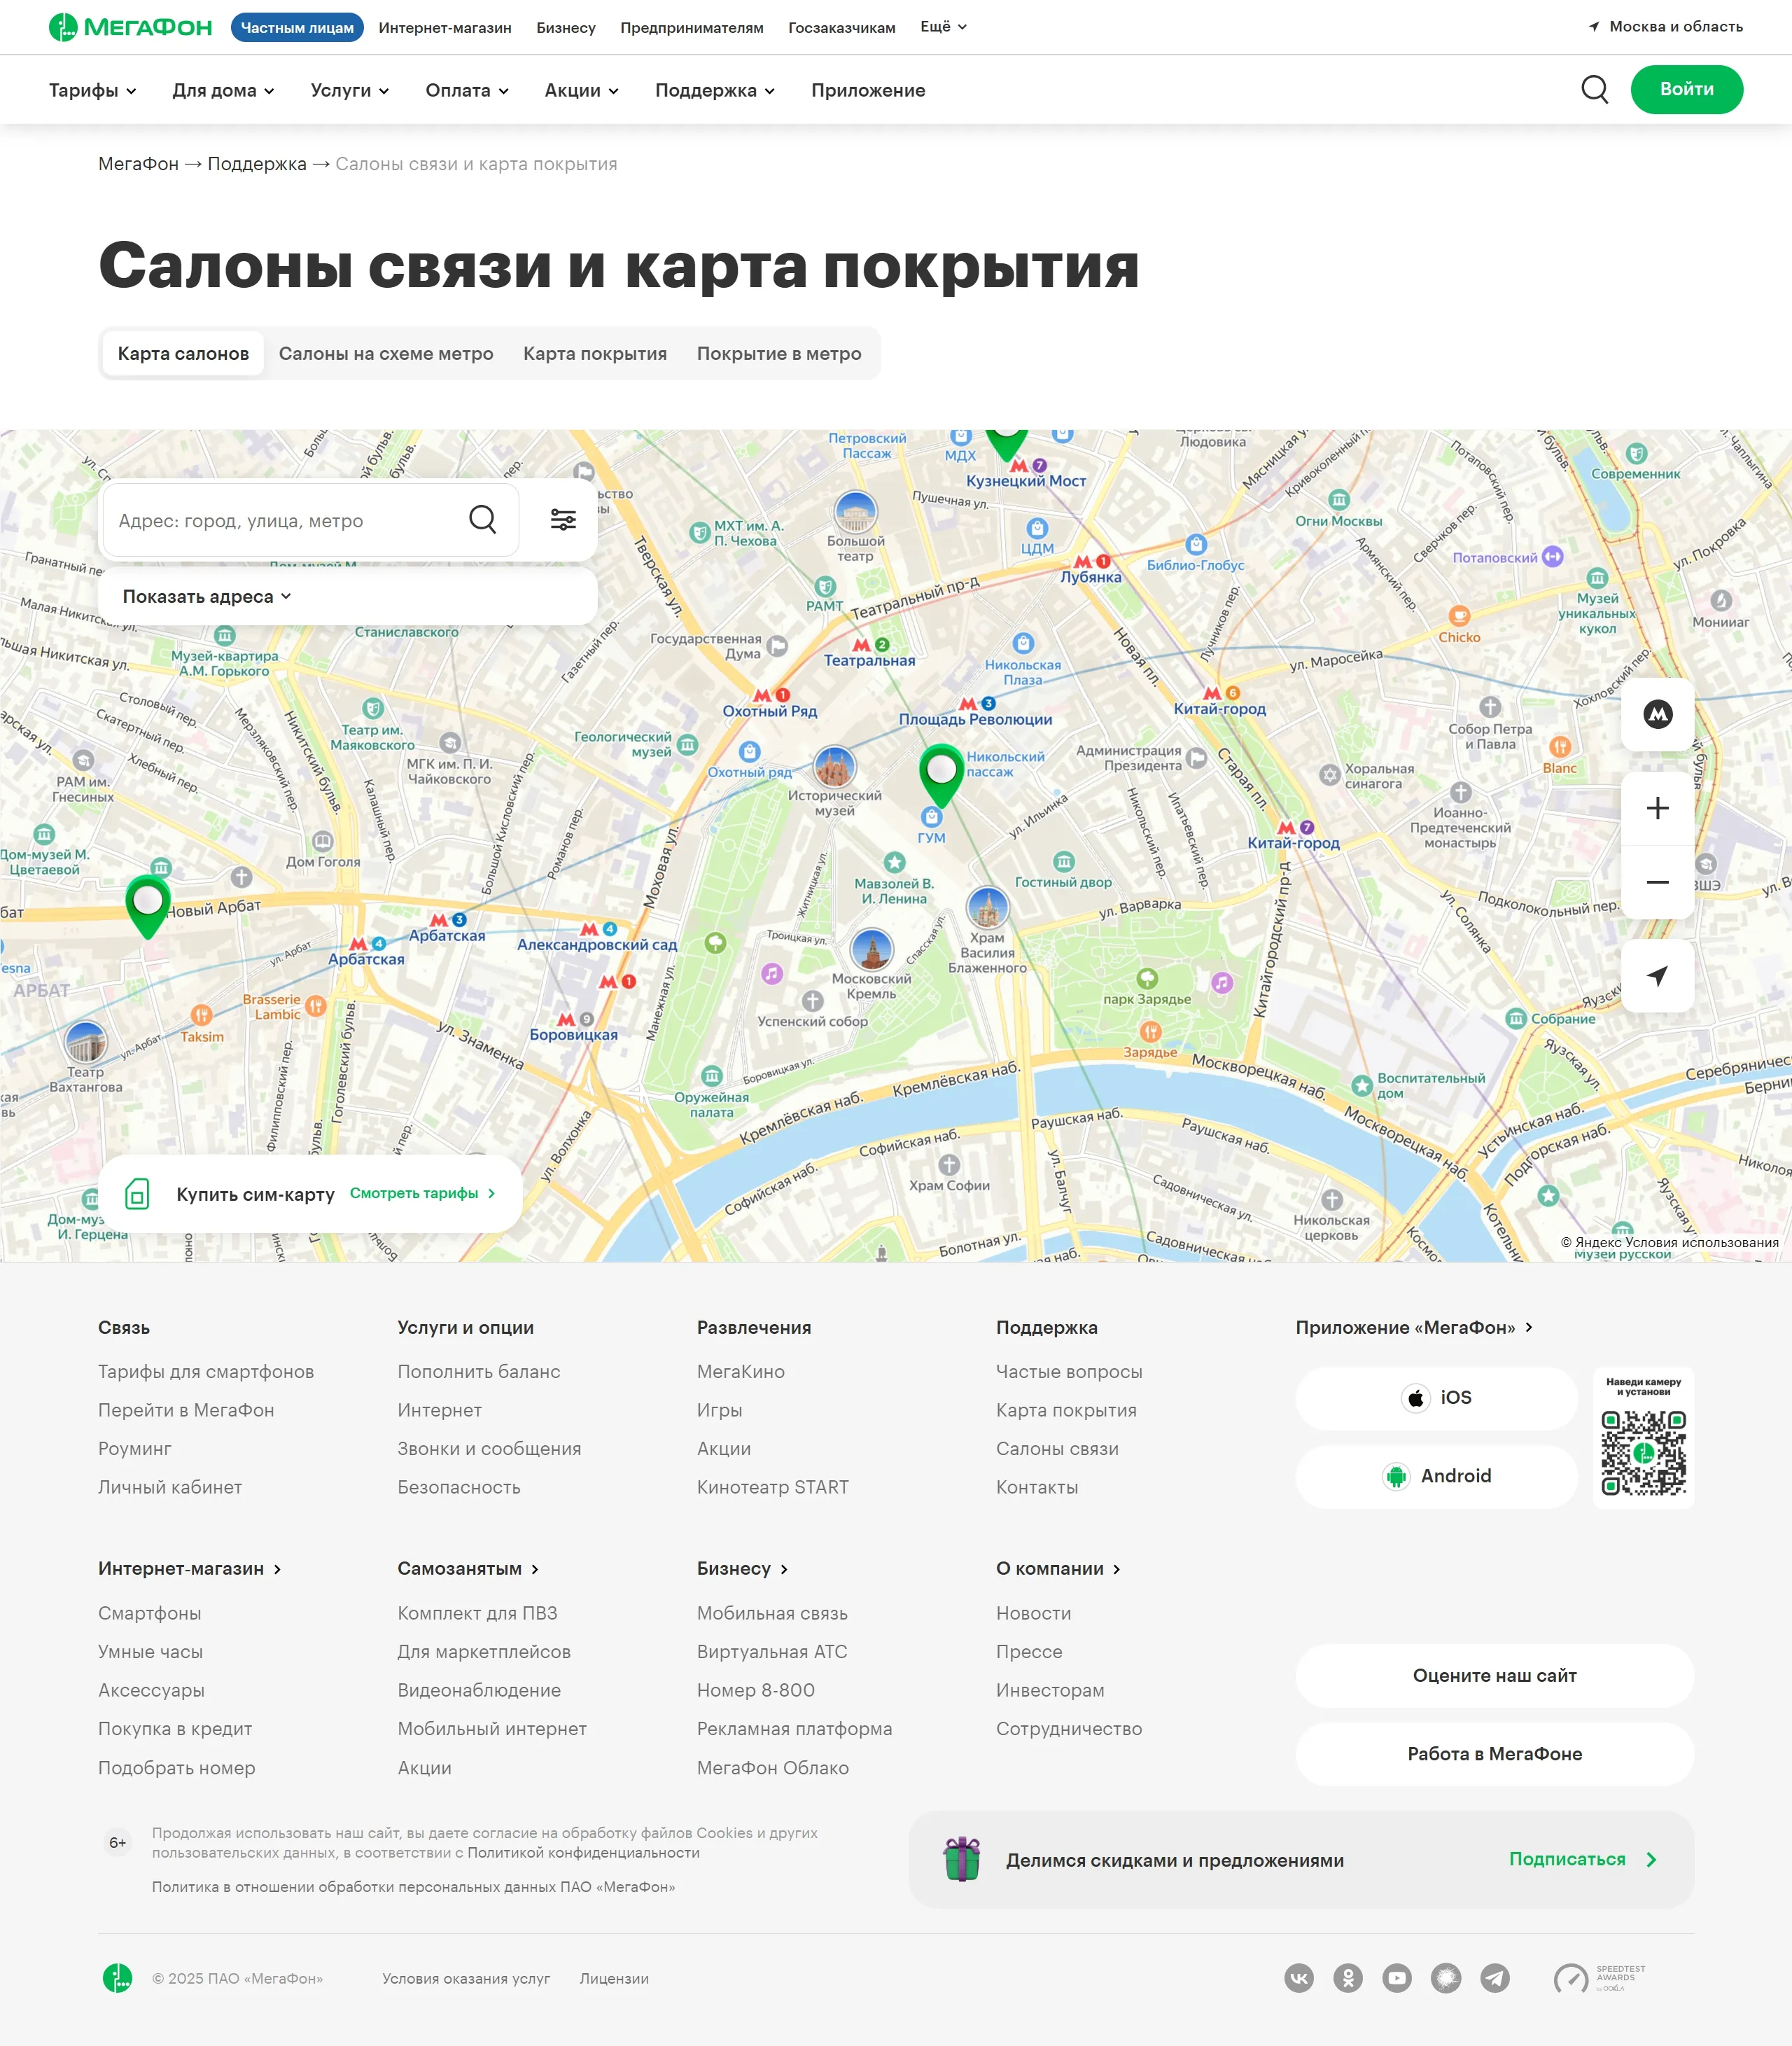Open the Услуги dropdown menu
The height and width of the screenshot is (2046, 1792).
[348, 90]
